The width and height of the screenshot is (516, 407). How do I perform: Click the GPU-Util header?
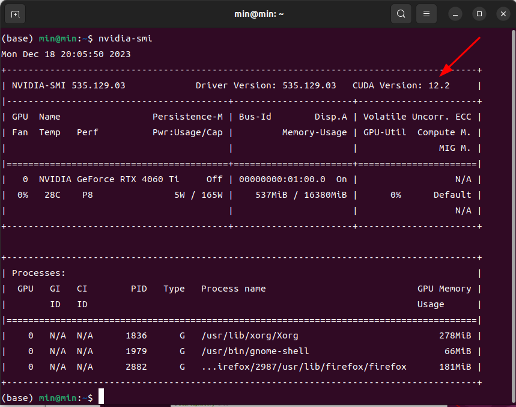tap(384, 132)
